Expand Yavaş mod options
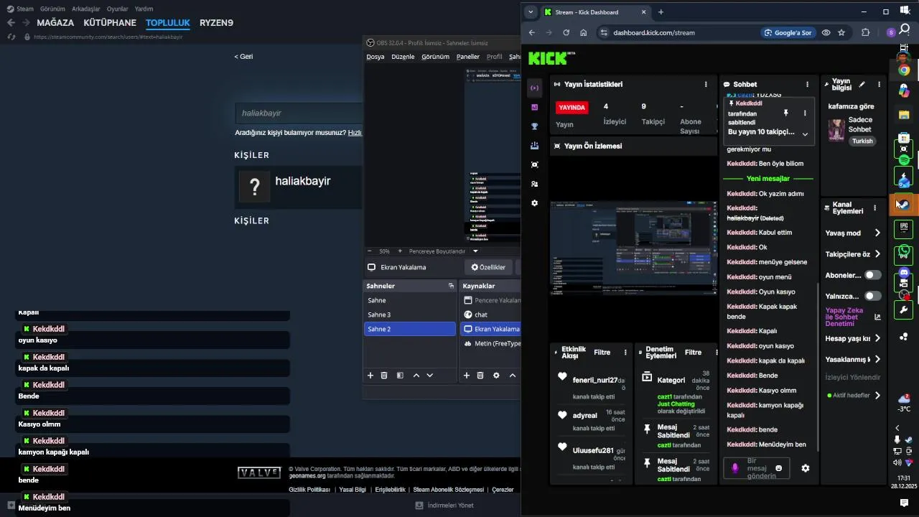Viewport: 919px width, 517px height. (x=877, y=233)
